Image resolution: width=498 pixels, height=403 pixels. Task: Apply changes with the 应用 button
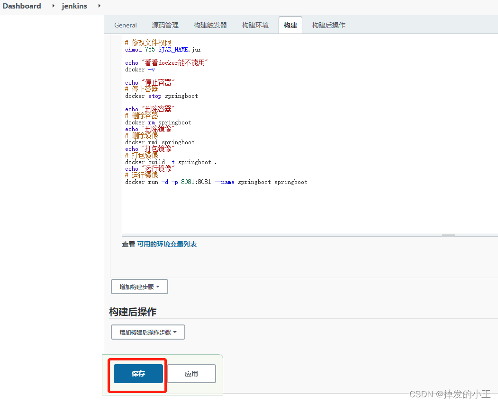click(191, 374)
